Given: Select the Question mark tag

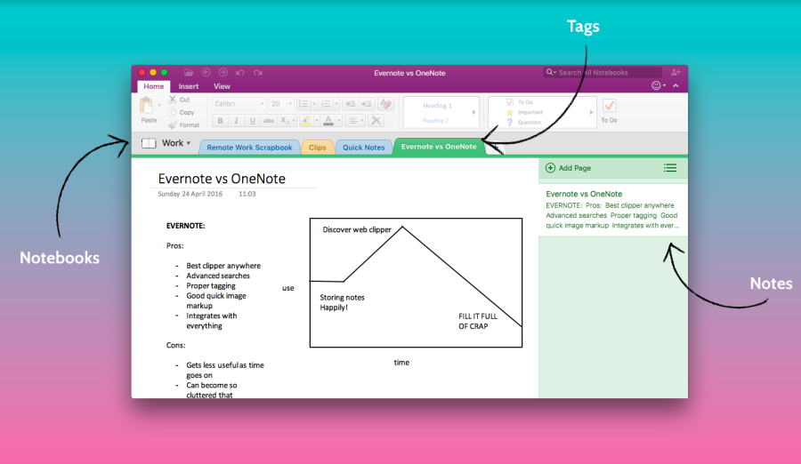Looking at the screenshot, I should click(x=523, y=122).
